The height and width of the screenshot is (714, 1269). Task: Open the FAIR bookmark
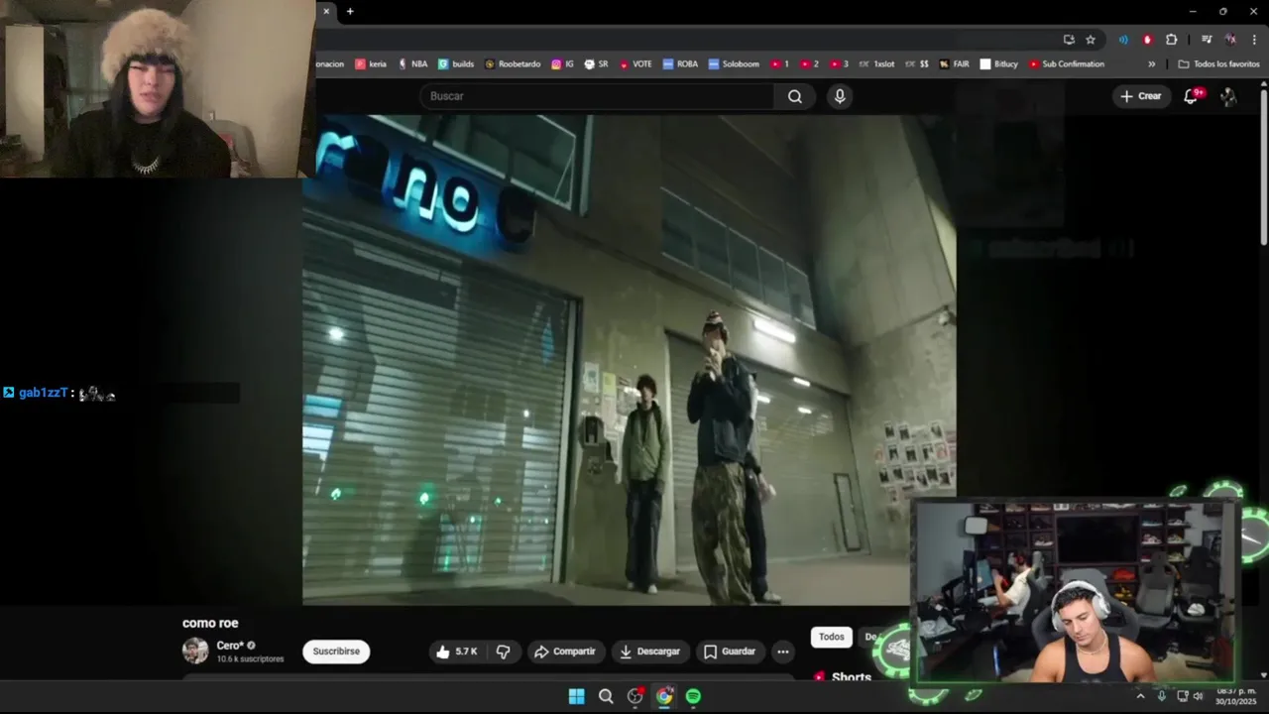(x=954, y=63)
